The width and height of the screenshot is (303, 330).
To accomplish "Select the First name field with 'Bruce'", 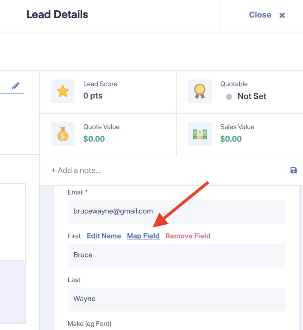I will [x=176, y=255].
